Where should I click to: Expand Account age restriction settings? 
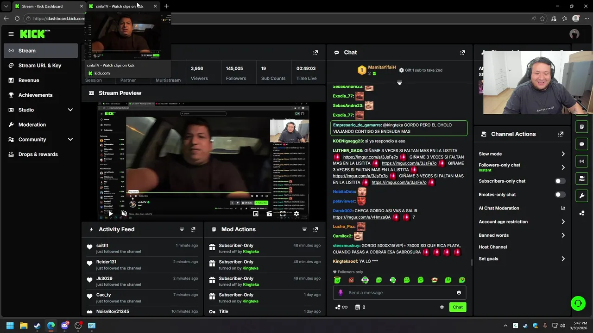click(x=563, y=222)
